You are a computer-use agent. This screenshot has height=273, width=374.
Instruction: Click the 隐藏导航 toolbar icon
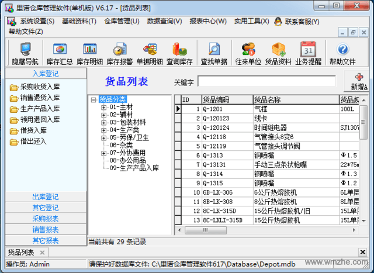[x=25, y=53]
